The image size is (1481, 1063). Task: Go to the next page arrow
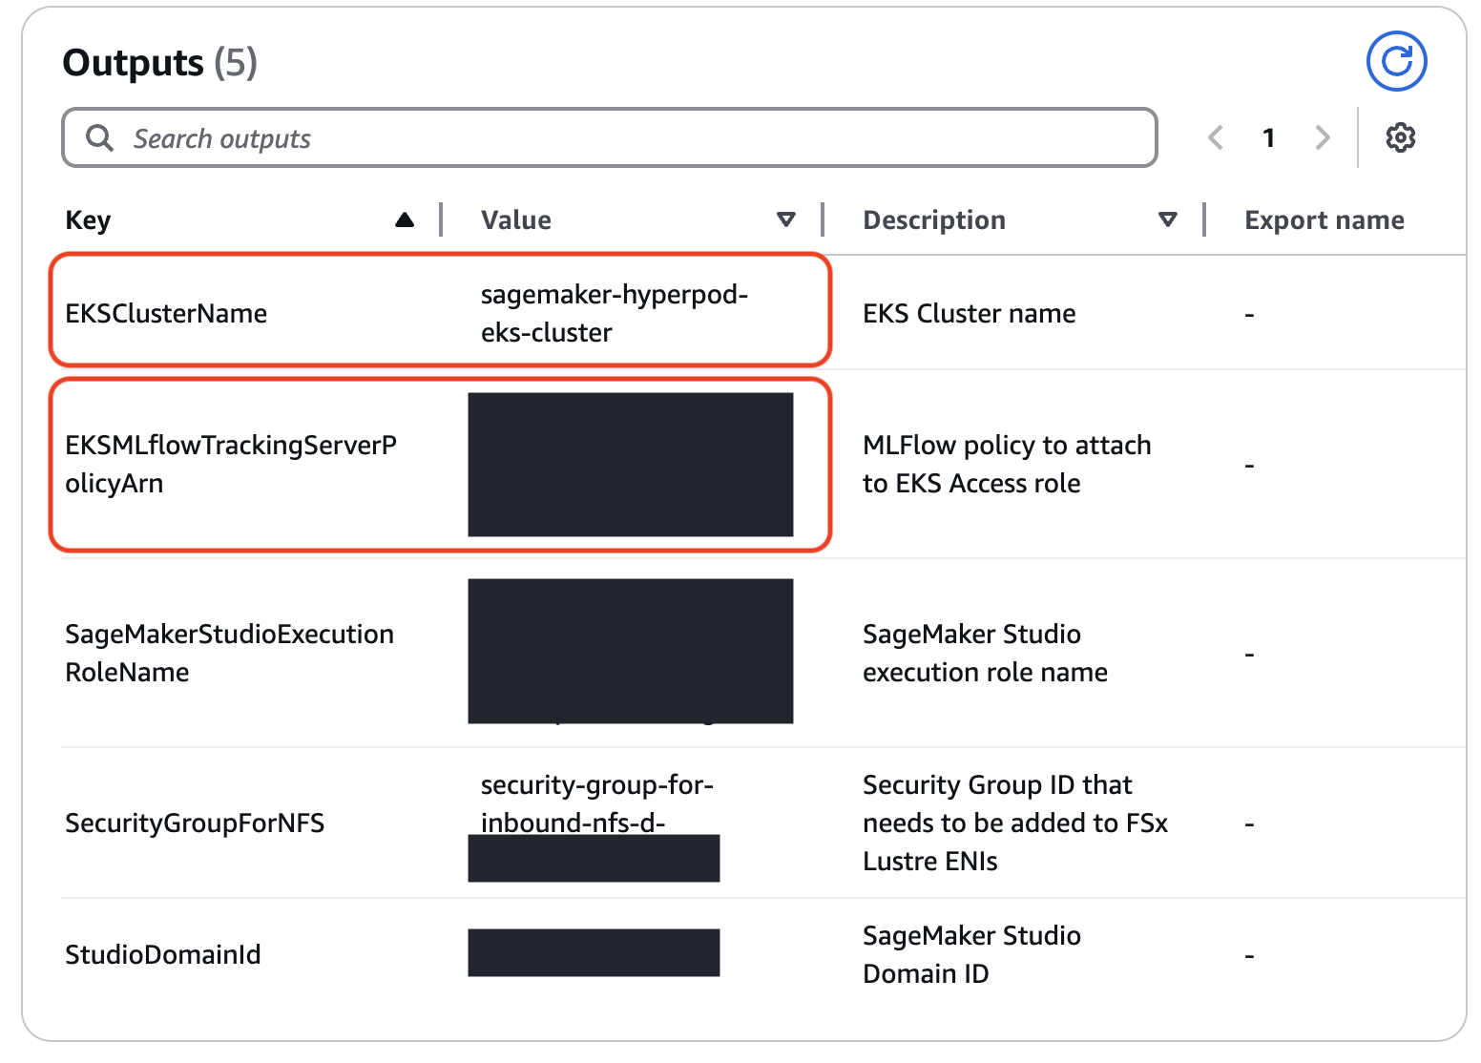[1322, 138]
